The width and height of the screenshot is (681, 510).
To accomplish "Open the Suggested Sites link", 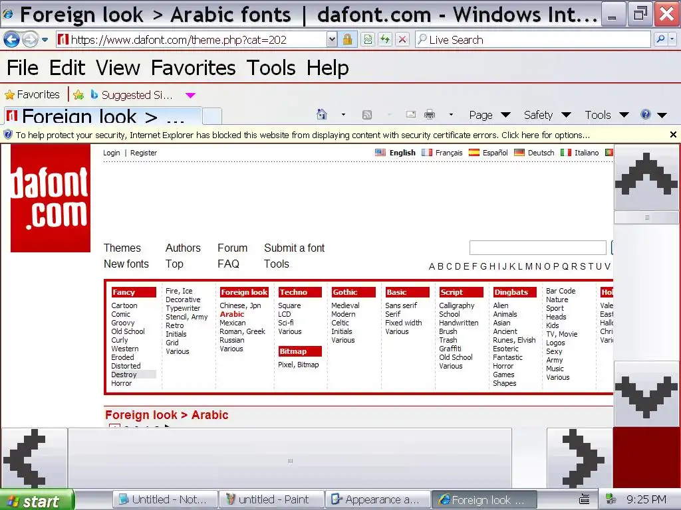I will coord(131,94).
